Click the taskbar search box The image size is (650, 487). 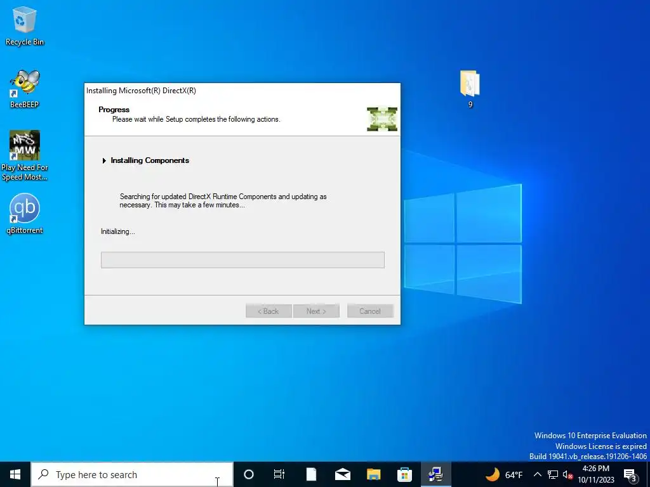coord(132,474)
